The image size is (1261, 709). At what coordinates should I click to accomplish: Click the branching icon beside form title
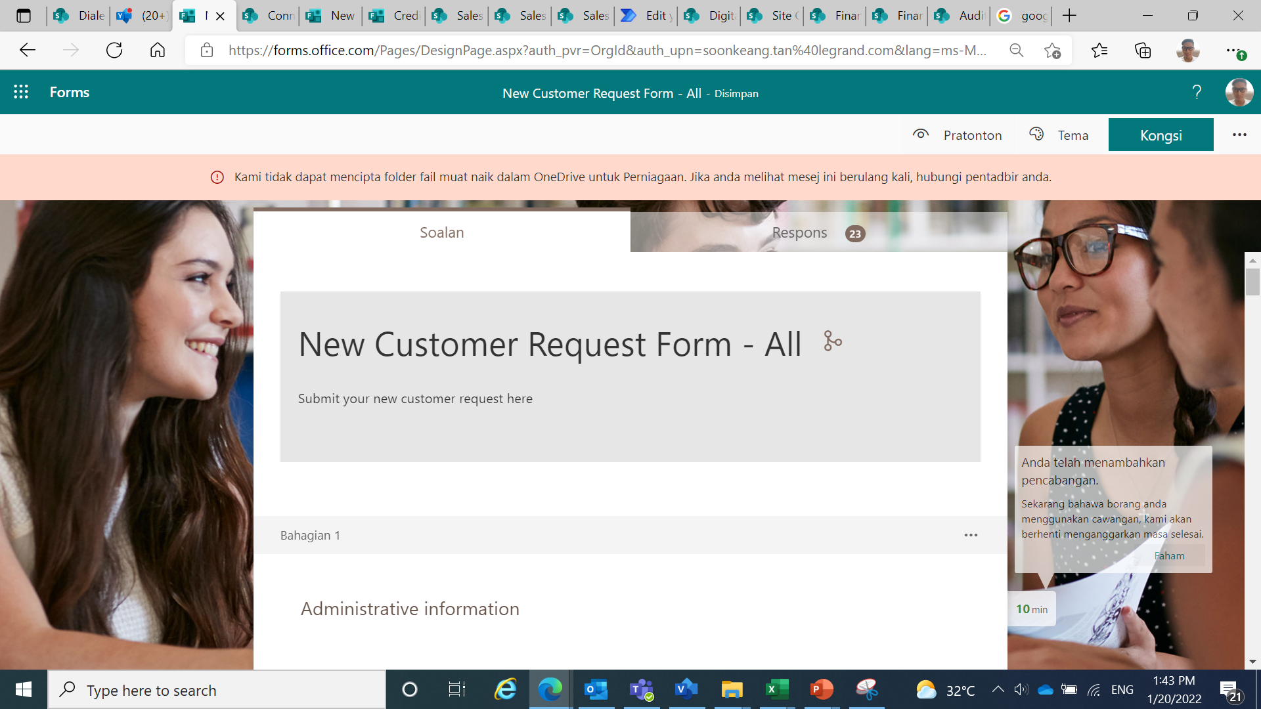(x=831, y=341)
